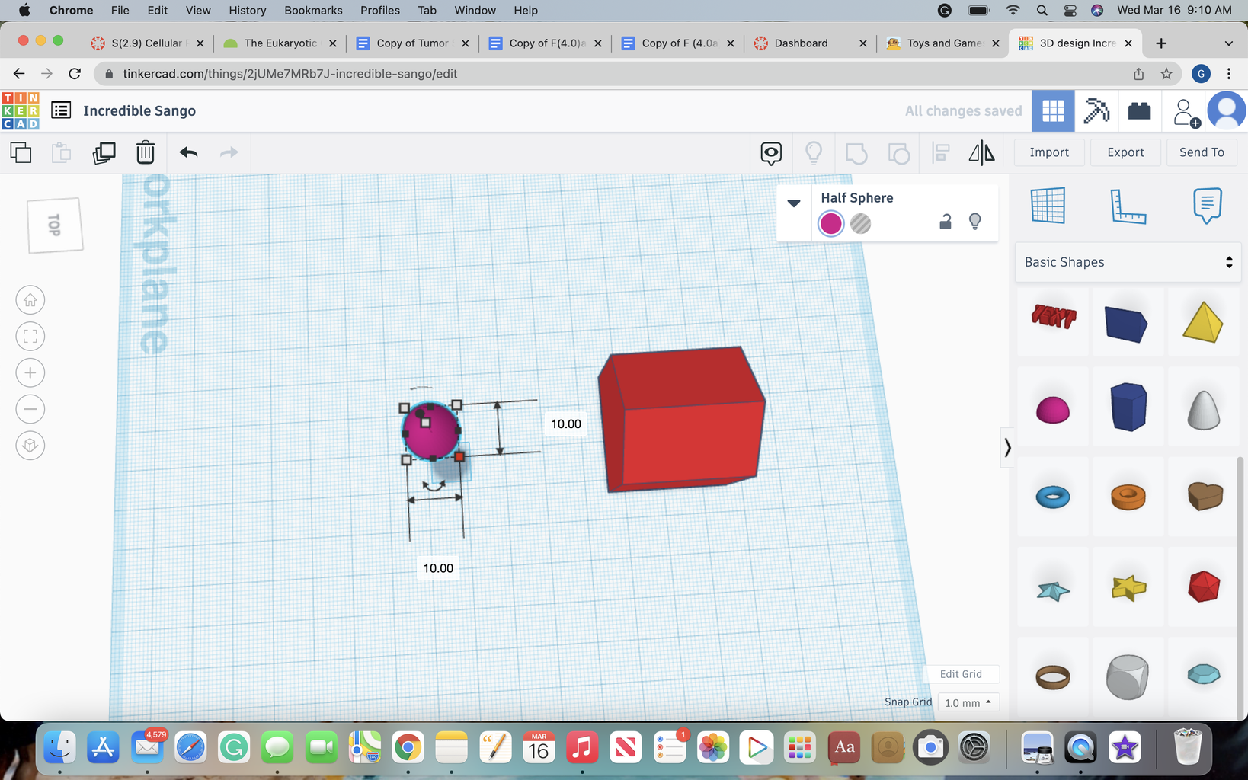Open the Bookmarks menu

click(313, 10)
